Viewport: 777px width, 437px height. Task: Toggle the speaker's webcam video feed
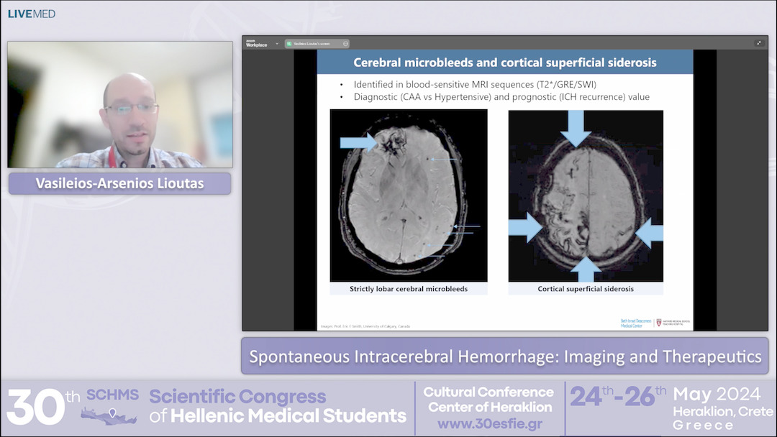(x=119, y=104)
